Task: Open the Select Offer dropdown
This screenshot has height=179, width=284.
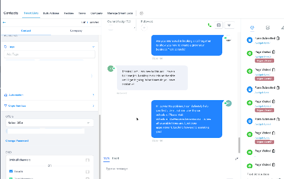Action: [50, 123]
